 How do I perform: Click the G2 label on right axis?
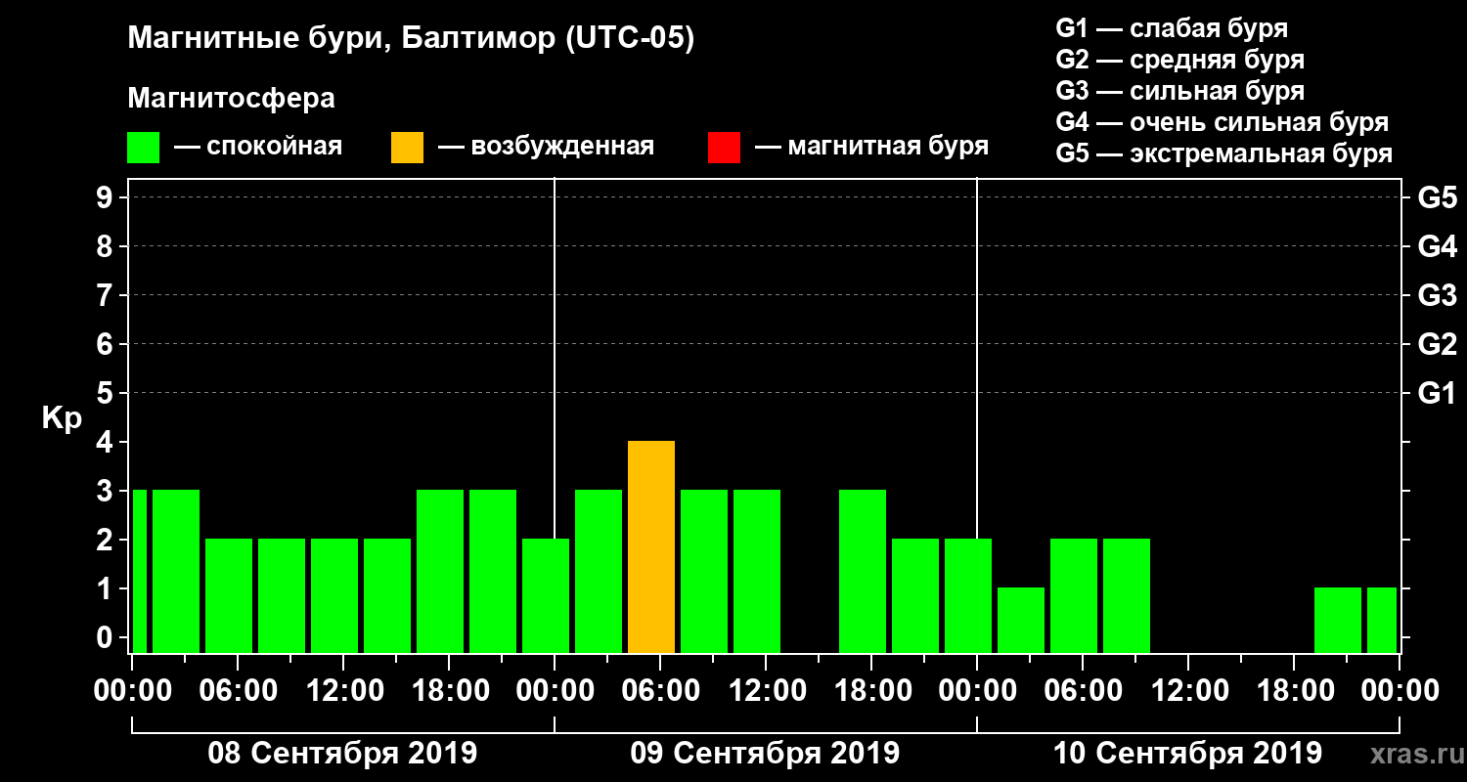[x=1437, y=344]
